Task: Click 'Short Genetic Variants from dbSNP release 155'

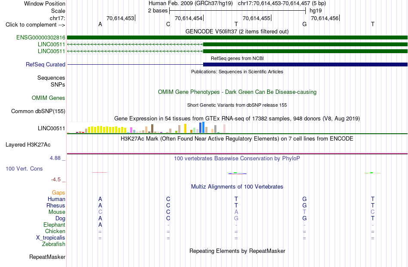Action: pyautogui.click(x=237, y=105)
